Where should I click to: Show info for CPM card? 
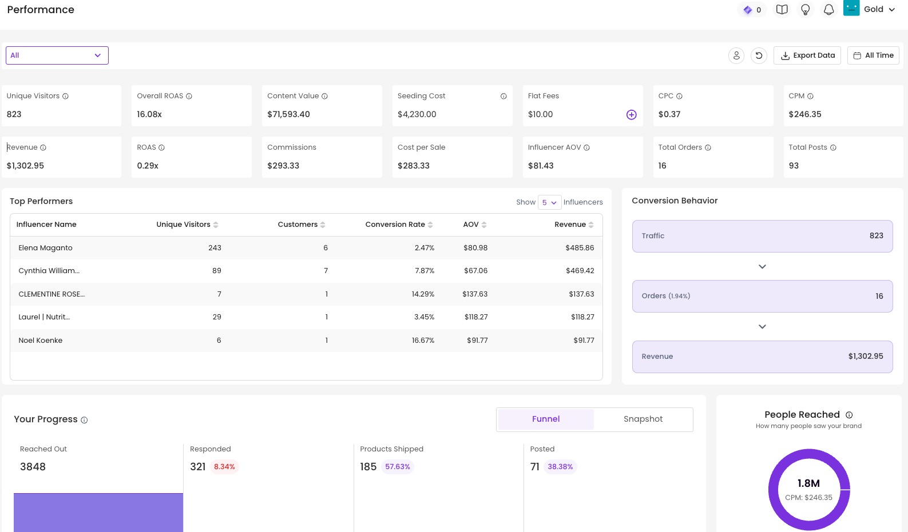pos(810,96)
